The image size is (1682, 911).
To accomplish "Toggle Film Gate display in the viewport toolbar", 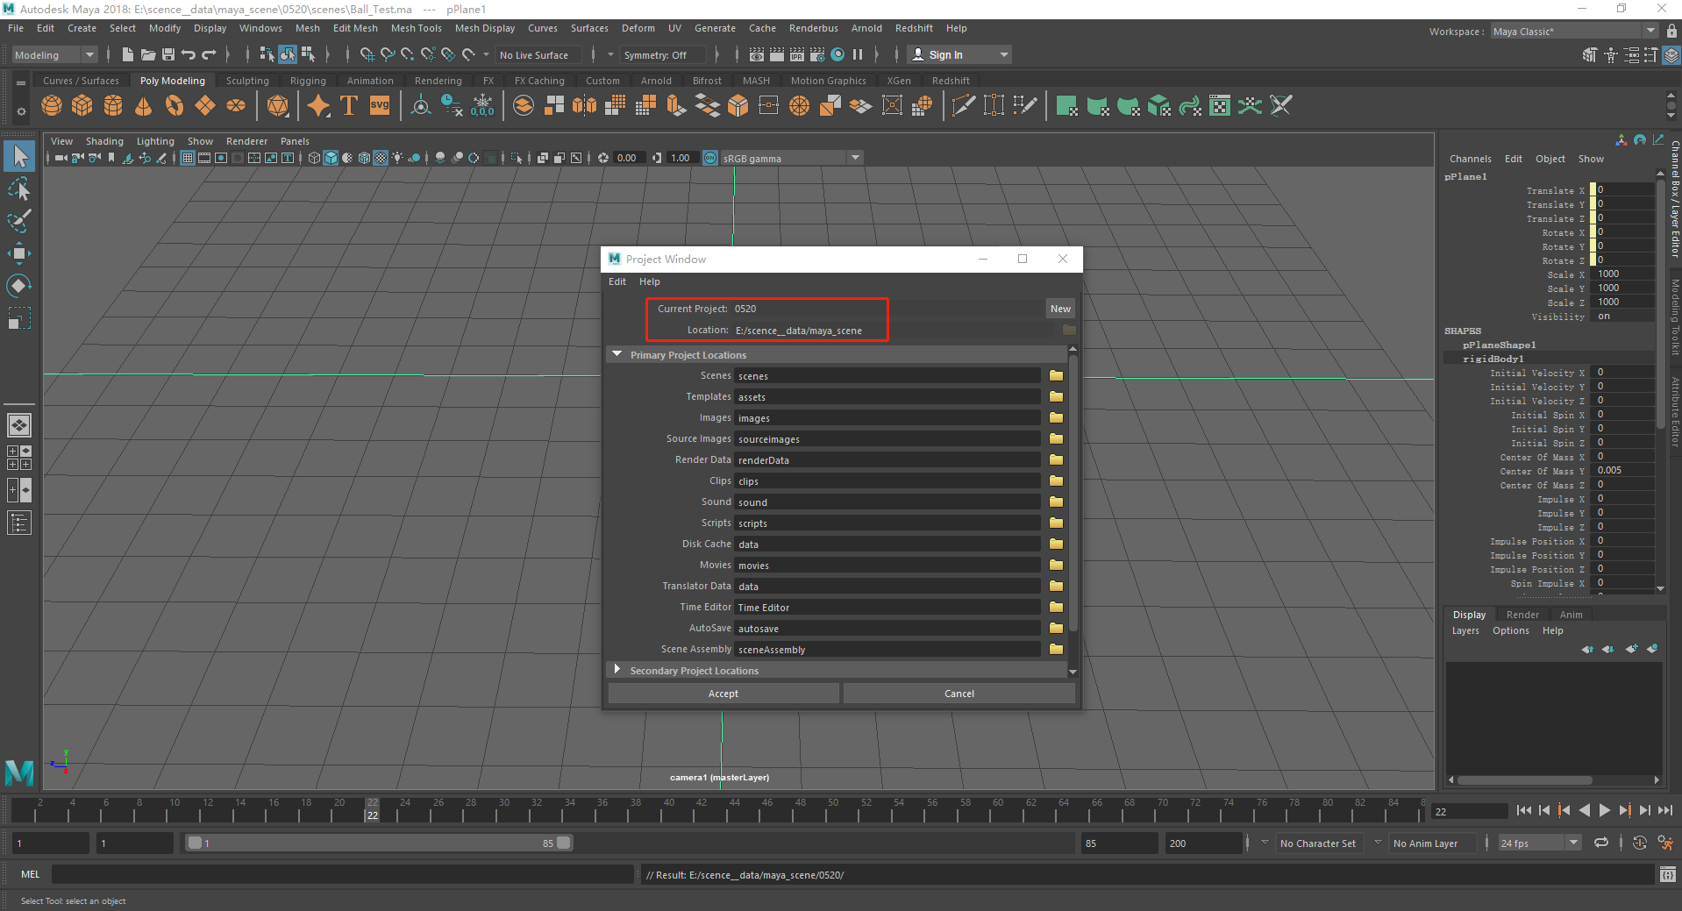I will (204, 158).
